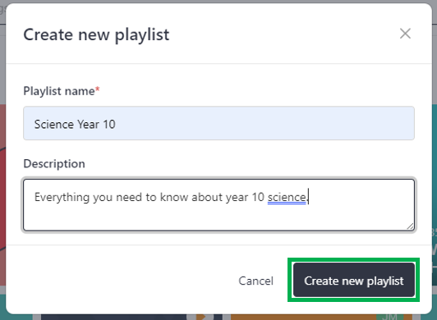The width and height of the screenshot is (437, 320).
Task: Click the Create new playlist dialog heading
Action: pos(96,34)
